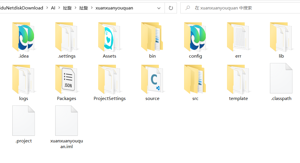Navigate to AI in the breadcrumb path
This screenshot has height=163, width=300.
coord(53,8)
